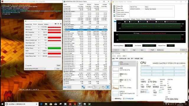189x106 pixels.
Task: Switch to Validation tab in GPU-Z
Action: pyautogui.click(x=46, y=24)
